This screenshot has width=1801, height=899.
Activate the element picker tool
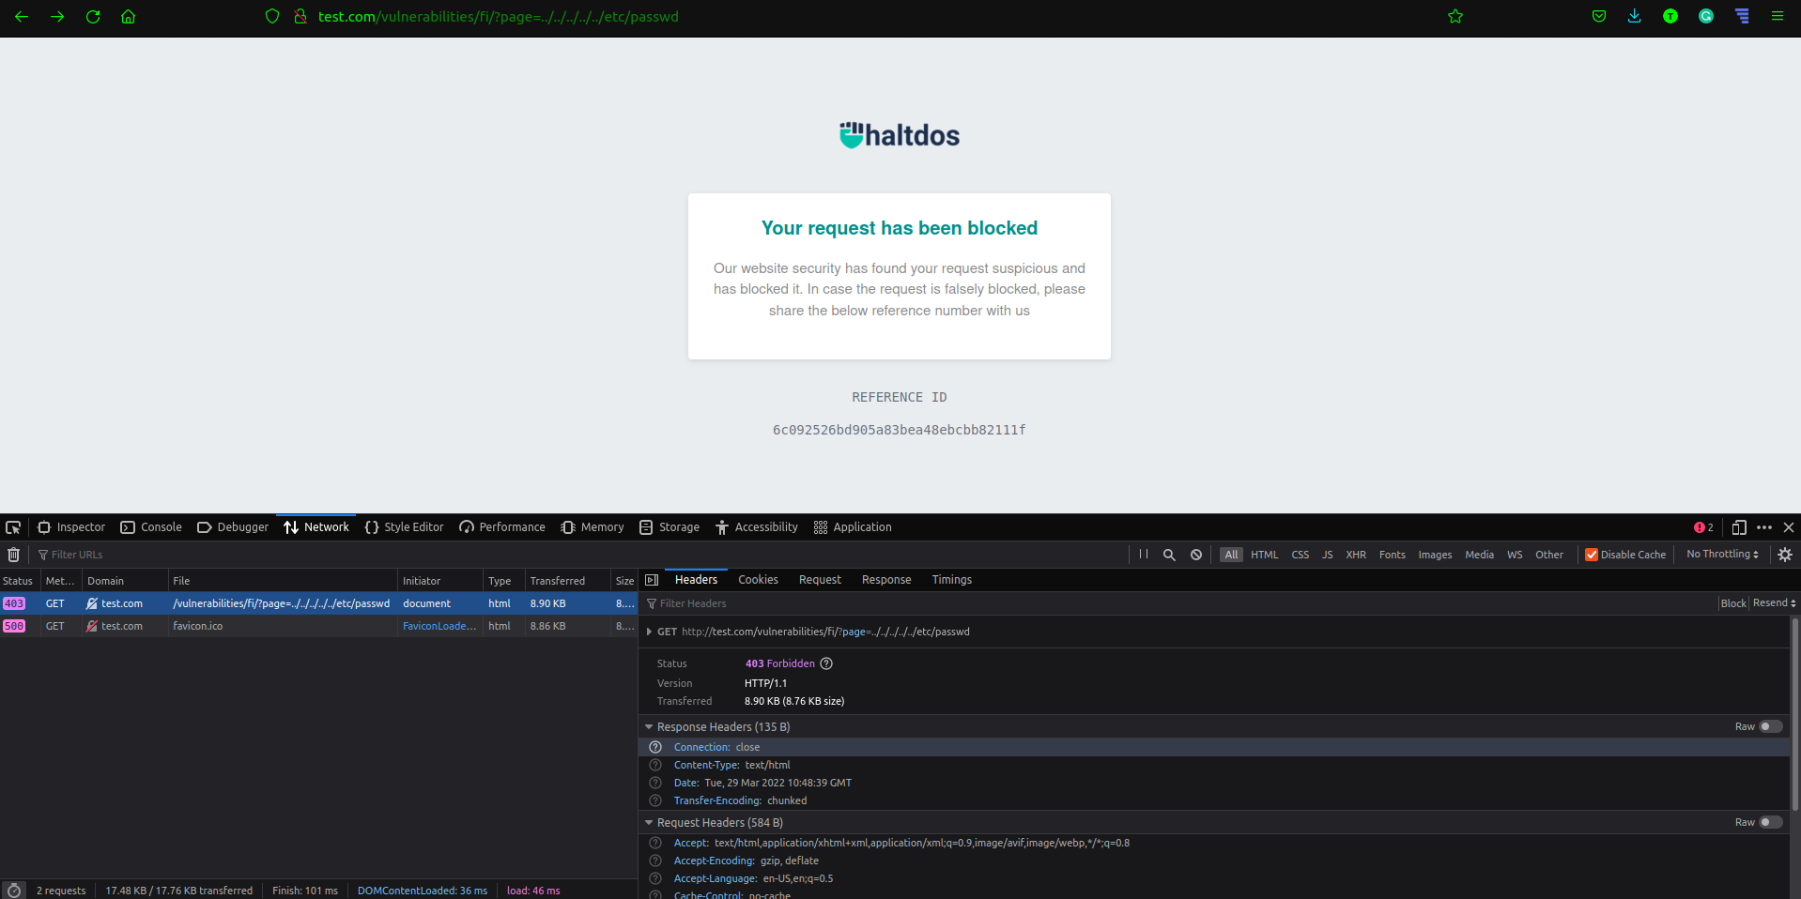click(13, 527)
